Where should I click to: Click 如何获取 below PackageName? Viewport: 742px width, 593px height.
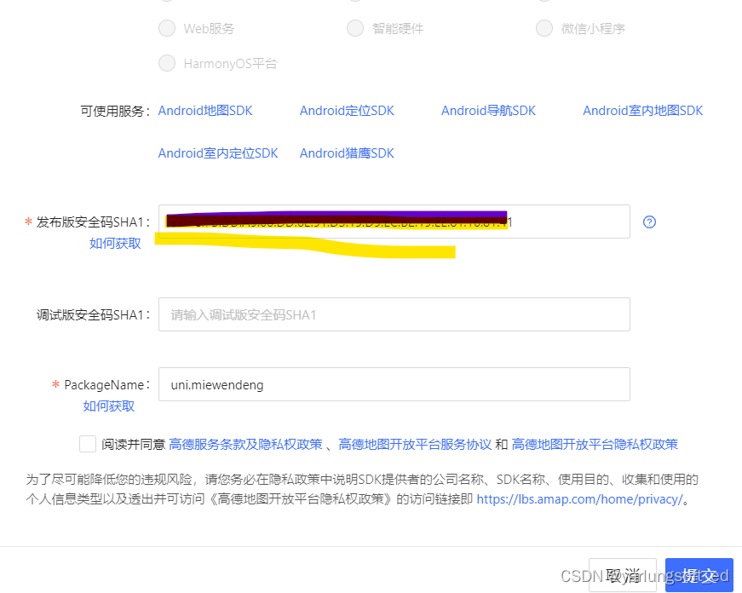[x=108, y=406]
